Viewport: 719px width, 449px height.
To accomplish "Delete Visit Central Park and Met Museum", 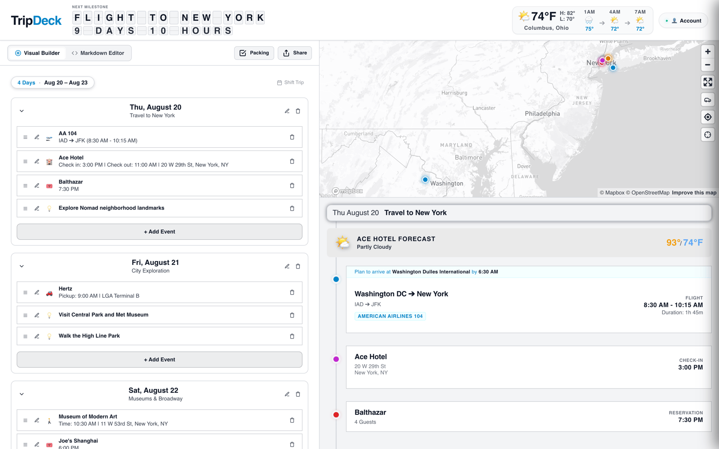I will pyautogui.click(x=292, y=315).
